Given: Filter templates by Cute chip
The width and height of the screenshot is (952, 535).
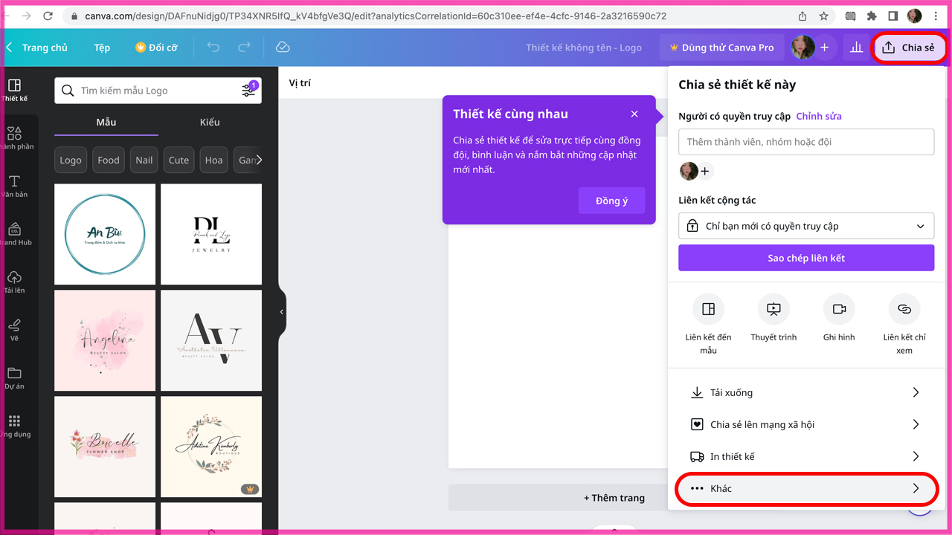Looking at the screenshot, I should coord(178,160).
